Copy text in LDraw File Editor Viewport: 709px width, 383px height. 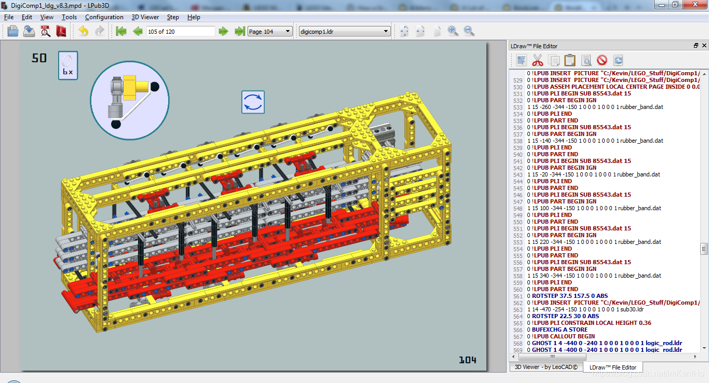[554, 60]
